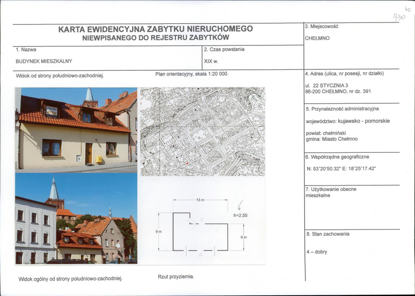Click the 6 m dimension arrow

(243, 237)
